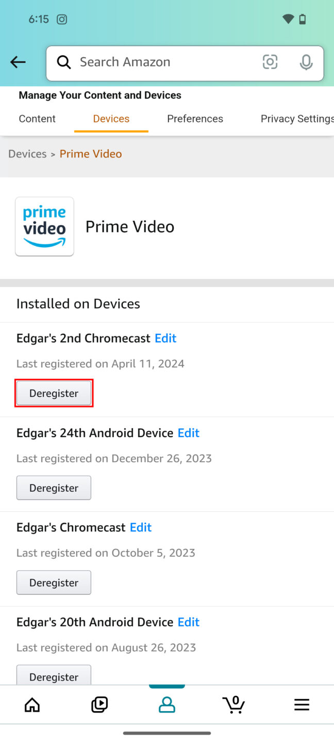Open the Preferences tab
This screenshot has height=743, width=334.
click(195, 118)
